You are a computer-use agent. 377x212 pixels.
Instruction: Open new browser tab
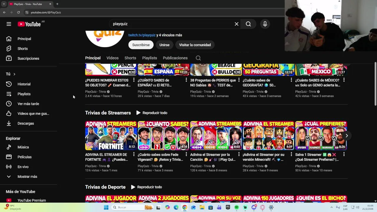(x=57, y=4)
